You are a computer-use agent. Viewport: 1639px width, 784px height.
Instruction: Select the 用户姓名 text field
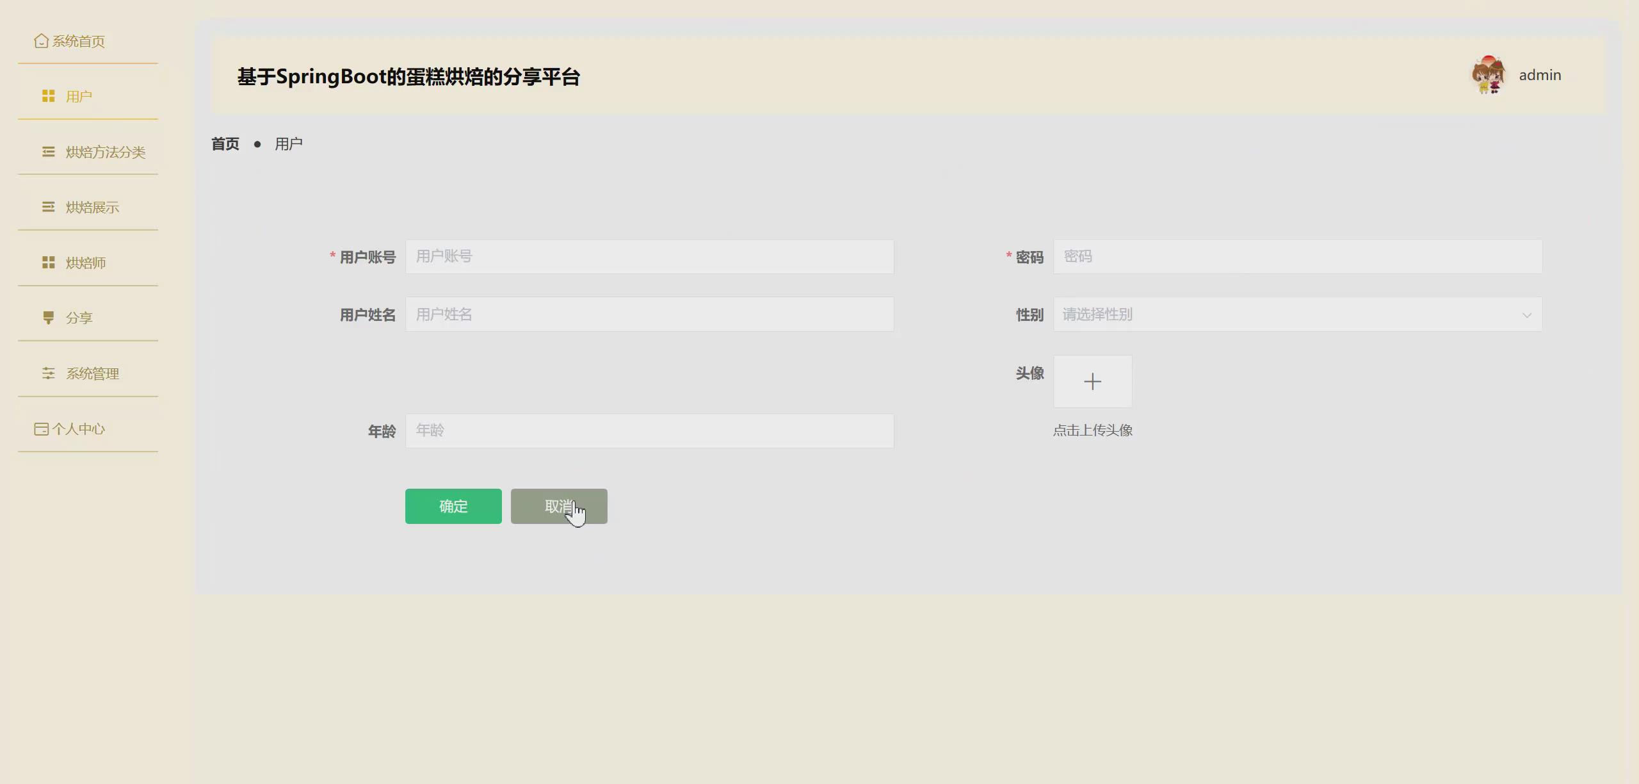649,314
